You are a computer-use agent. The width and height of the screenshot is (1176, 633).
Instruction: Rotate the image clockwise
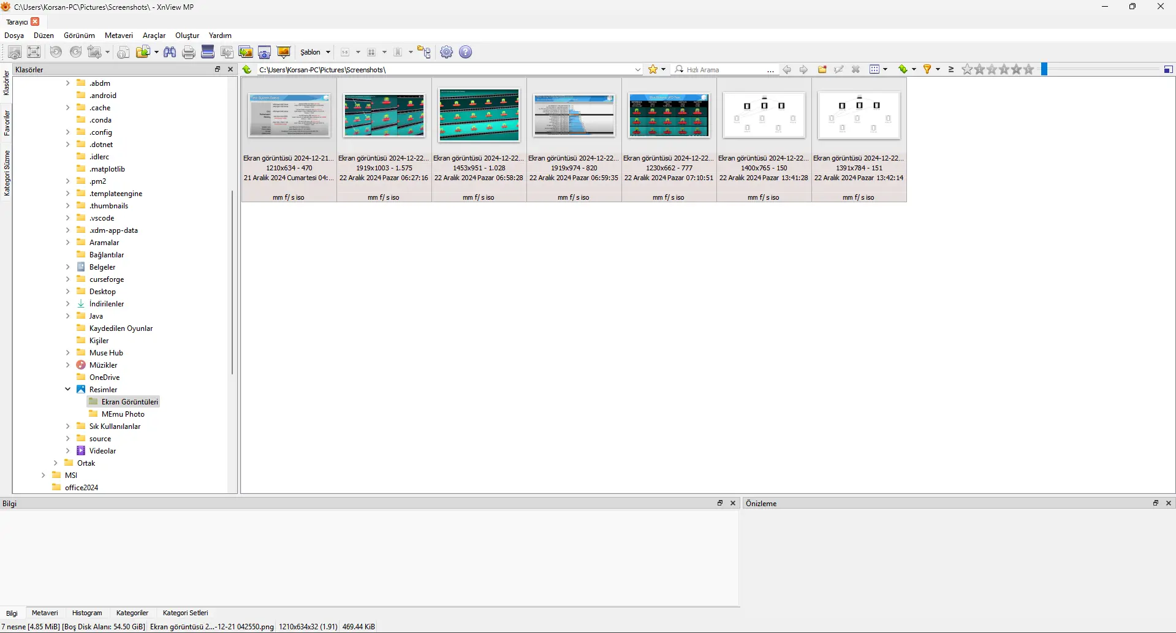(x=75, y=52)
